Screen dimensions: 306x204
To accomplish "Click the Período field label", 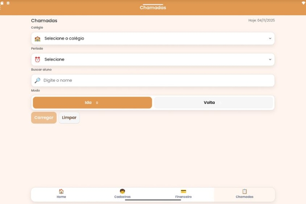I will [x=37, y=49].
